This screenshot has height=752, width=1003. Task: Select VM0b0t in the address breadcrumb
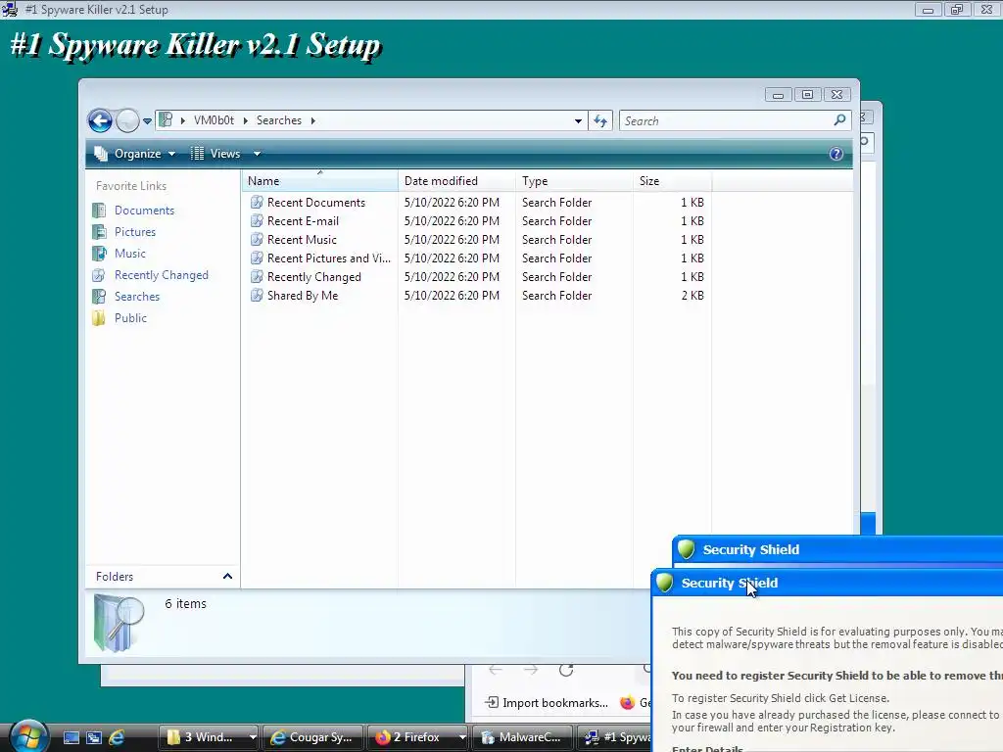click(214, 120)
